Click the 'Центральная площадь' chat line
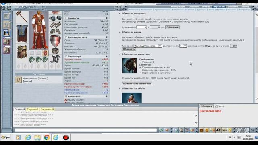Viewport: 258px width, 145px height. tap(33, 118)
